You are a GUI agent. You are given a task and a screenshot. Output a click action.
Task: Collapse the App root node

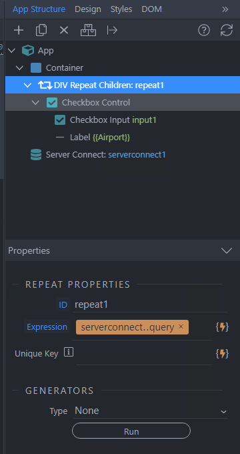[x=11, y=51]
